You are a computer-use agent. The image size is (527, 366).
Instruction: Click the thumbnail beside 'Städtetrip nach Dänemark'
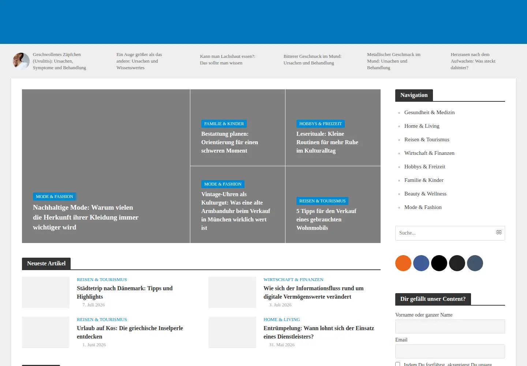pos(46,292)
